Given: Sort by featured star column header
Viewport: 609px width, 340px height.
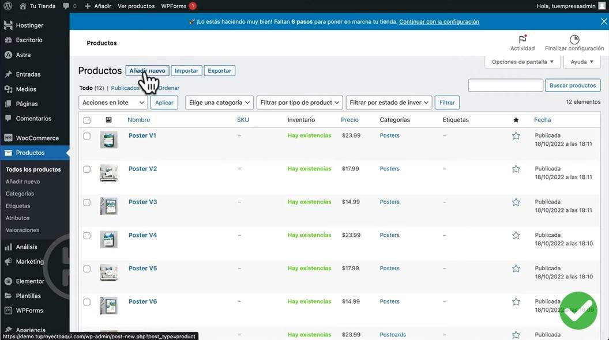Looking at the screenshot, I should pyautogui.click(x=516, y=120).
